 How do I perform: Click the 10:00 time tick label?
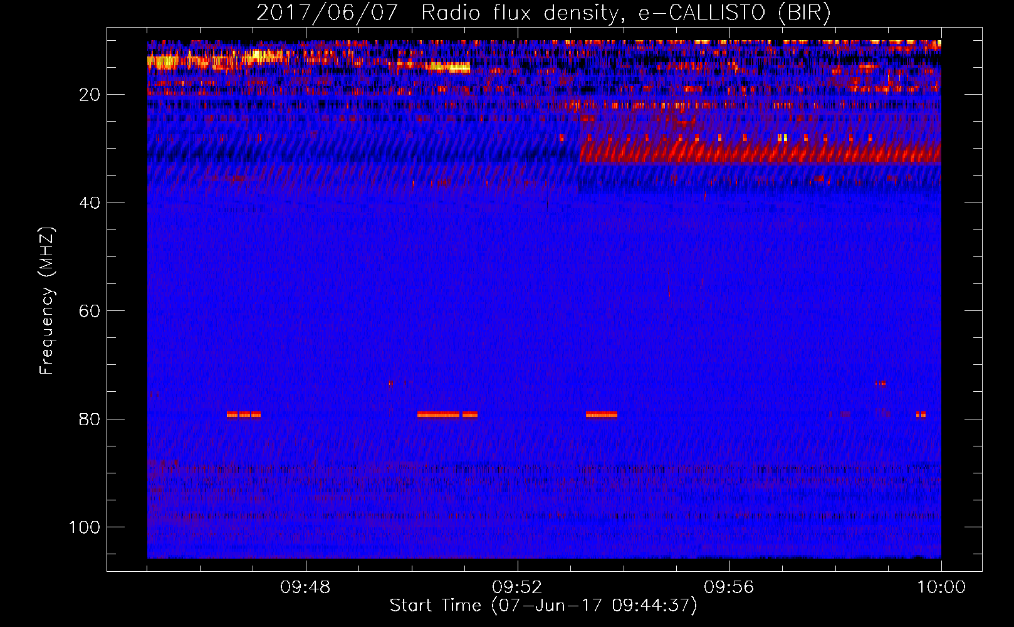tap(941, 587)
